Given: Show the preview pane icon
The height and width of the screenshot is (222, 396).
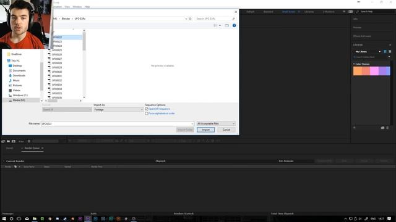Looking at the screenshot, I should tap(226, 25).
